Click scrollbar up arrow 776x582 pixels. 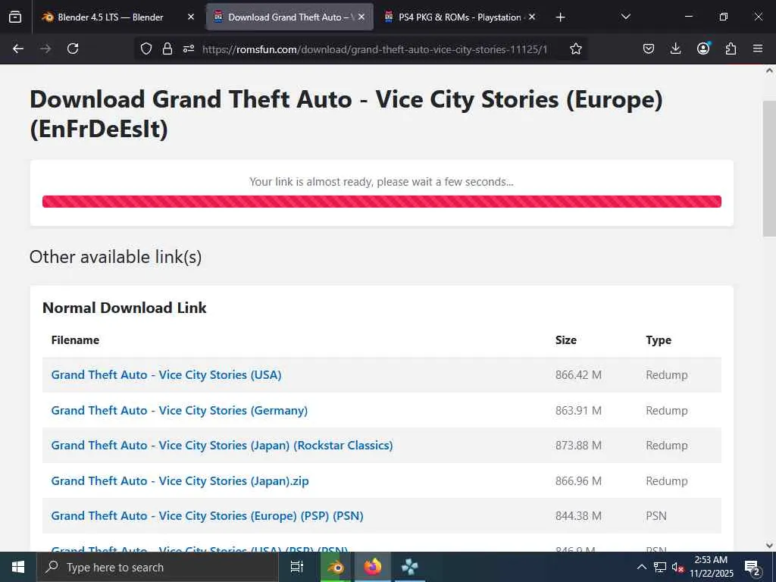(769, 70)
